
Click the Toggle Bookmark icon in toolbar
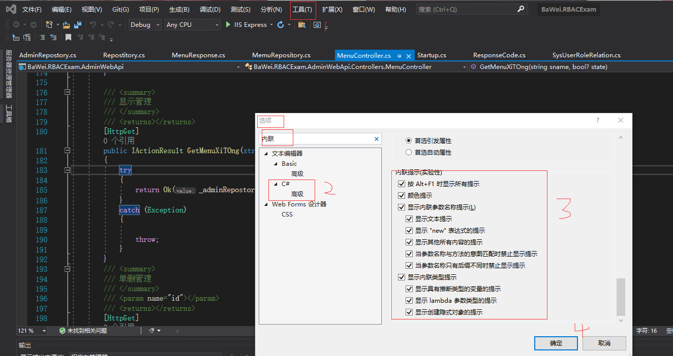68,37
